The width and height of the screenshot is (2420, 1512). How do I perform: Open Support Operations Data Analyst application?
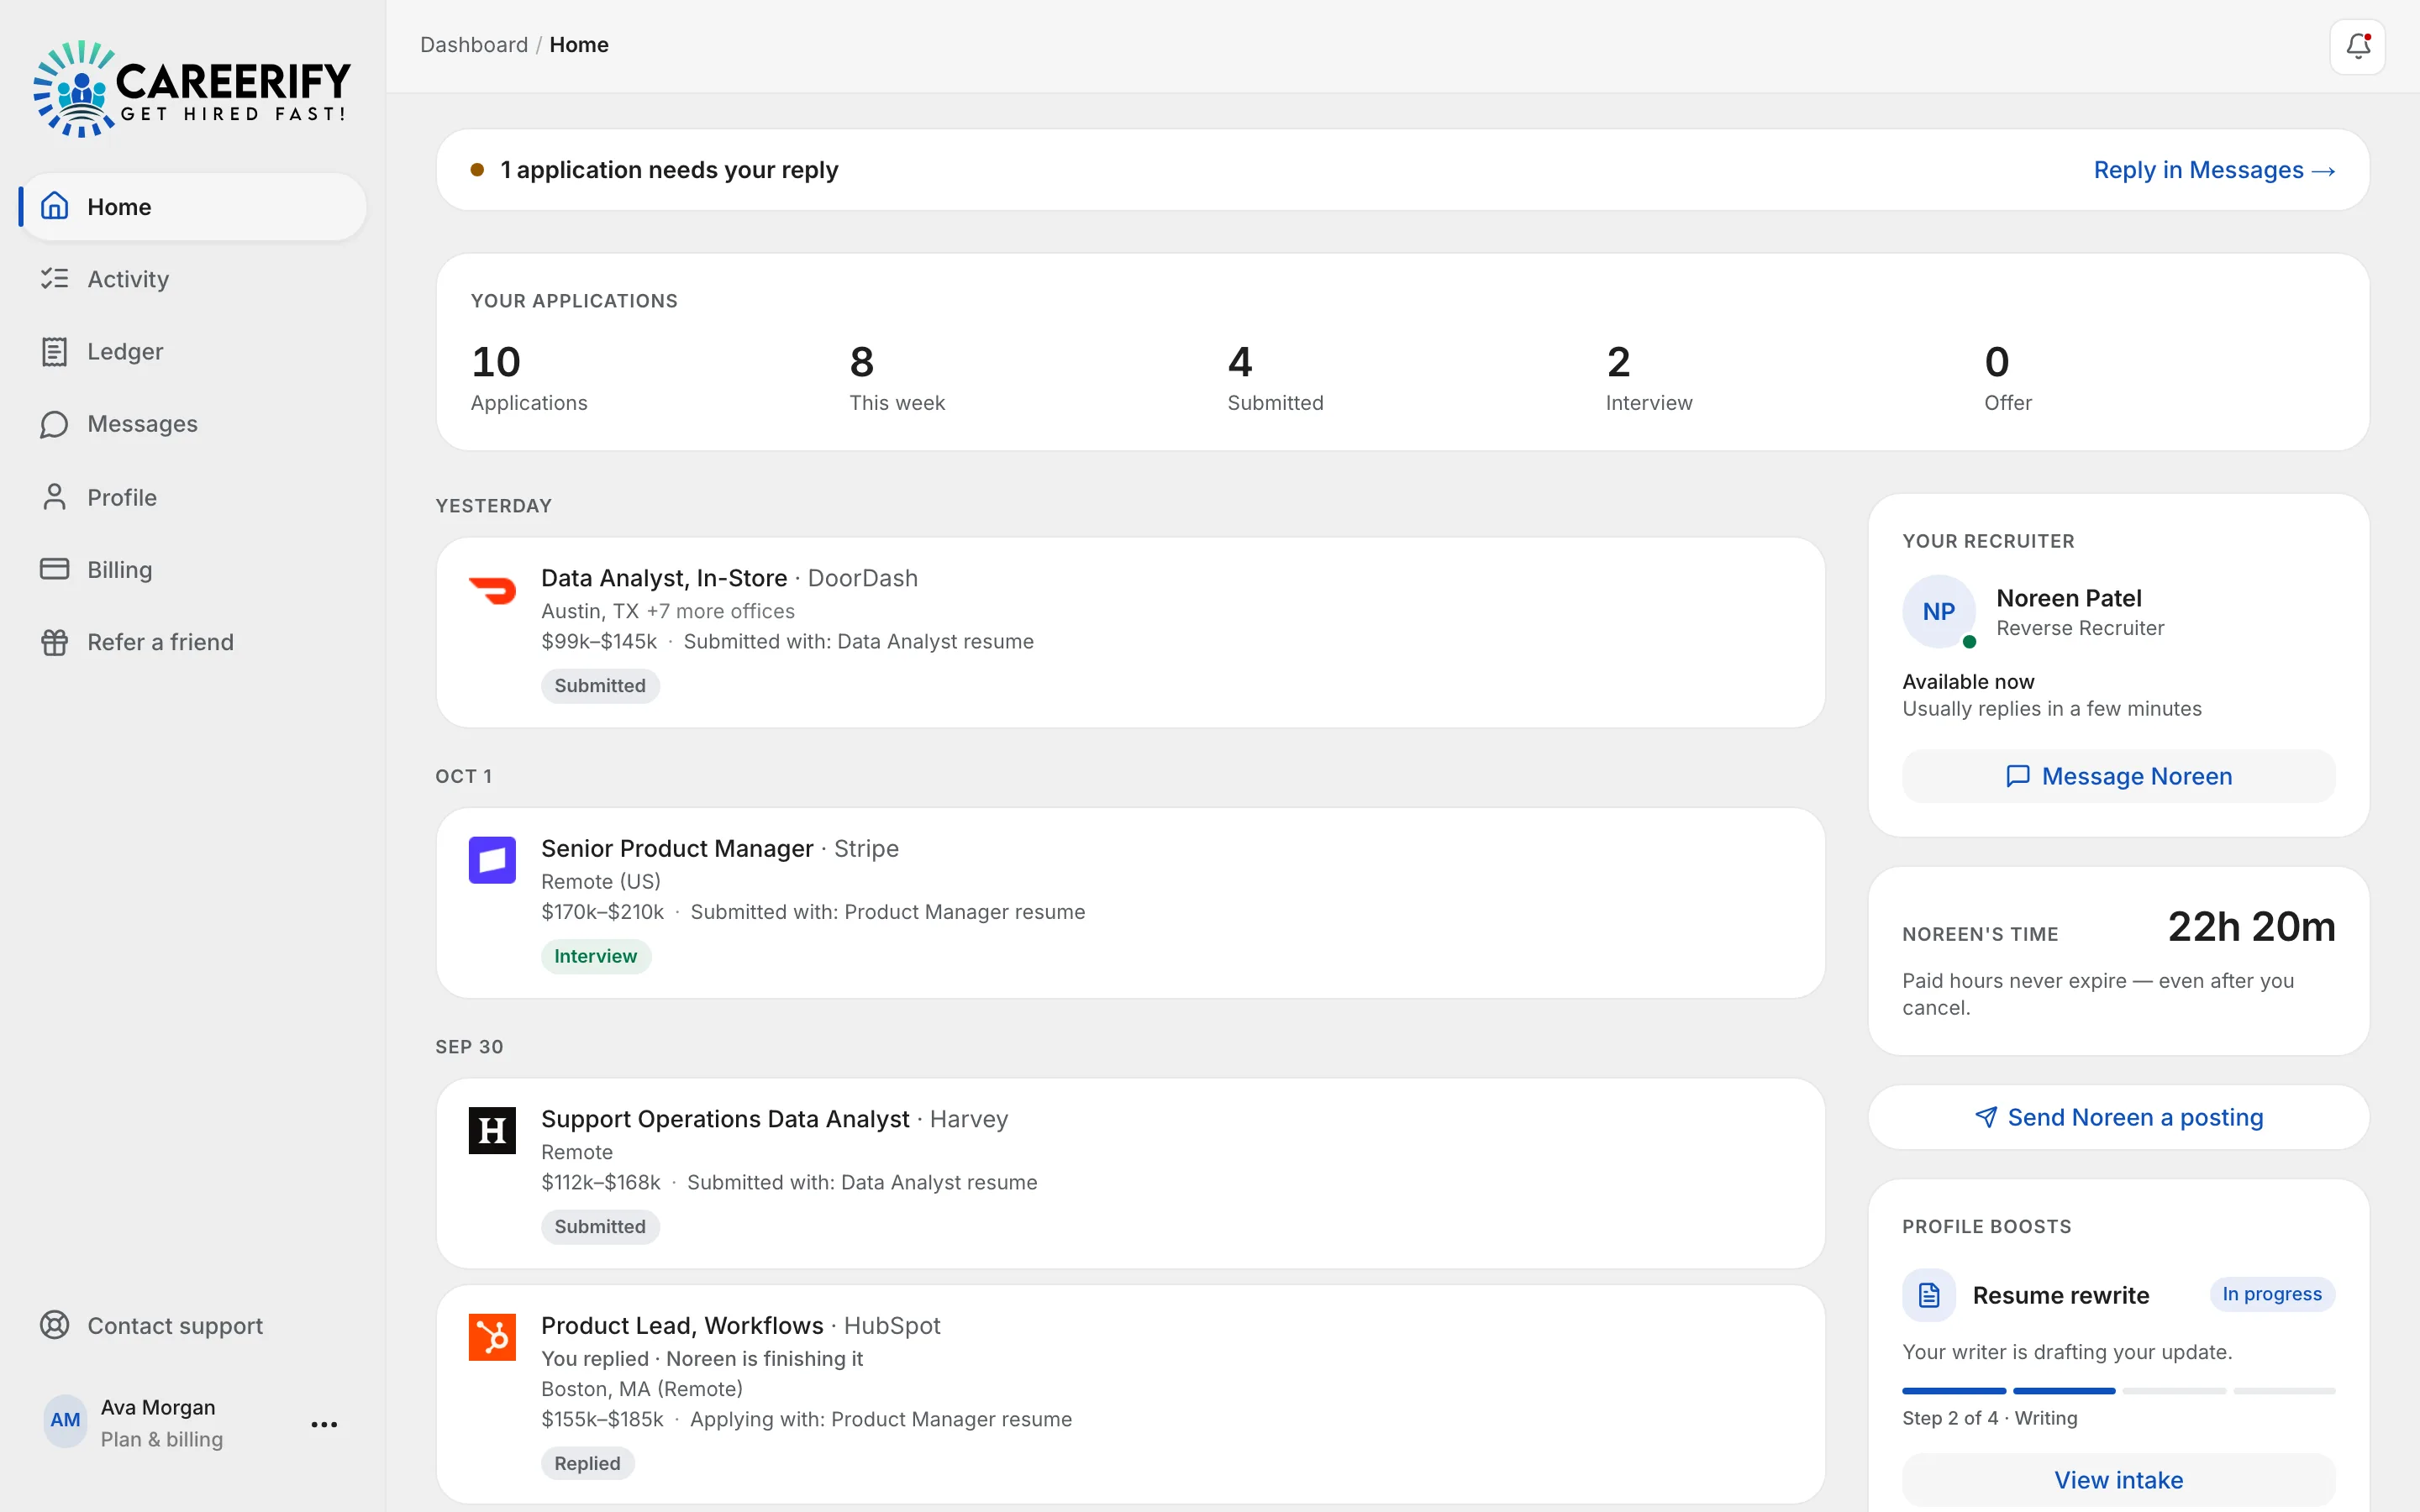(x=1130, y=1173)
